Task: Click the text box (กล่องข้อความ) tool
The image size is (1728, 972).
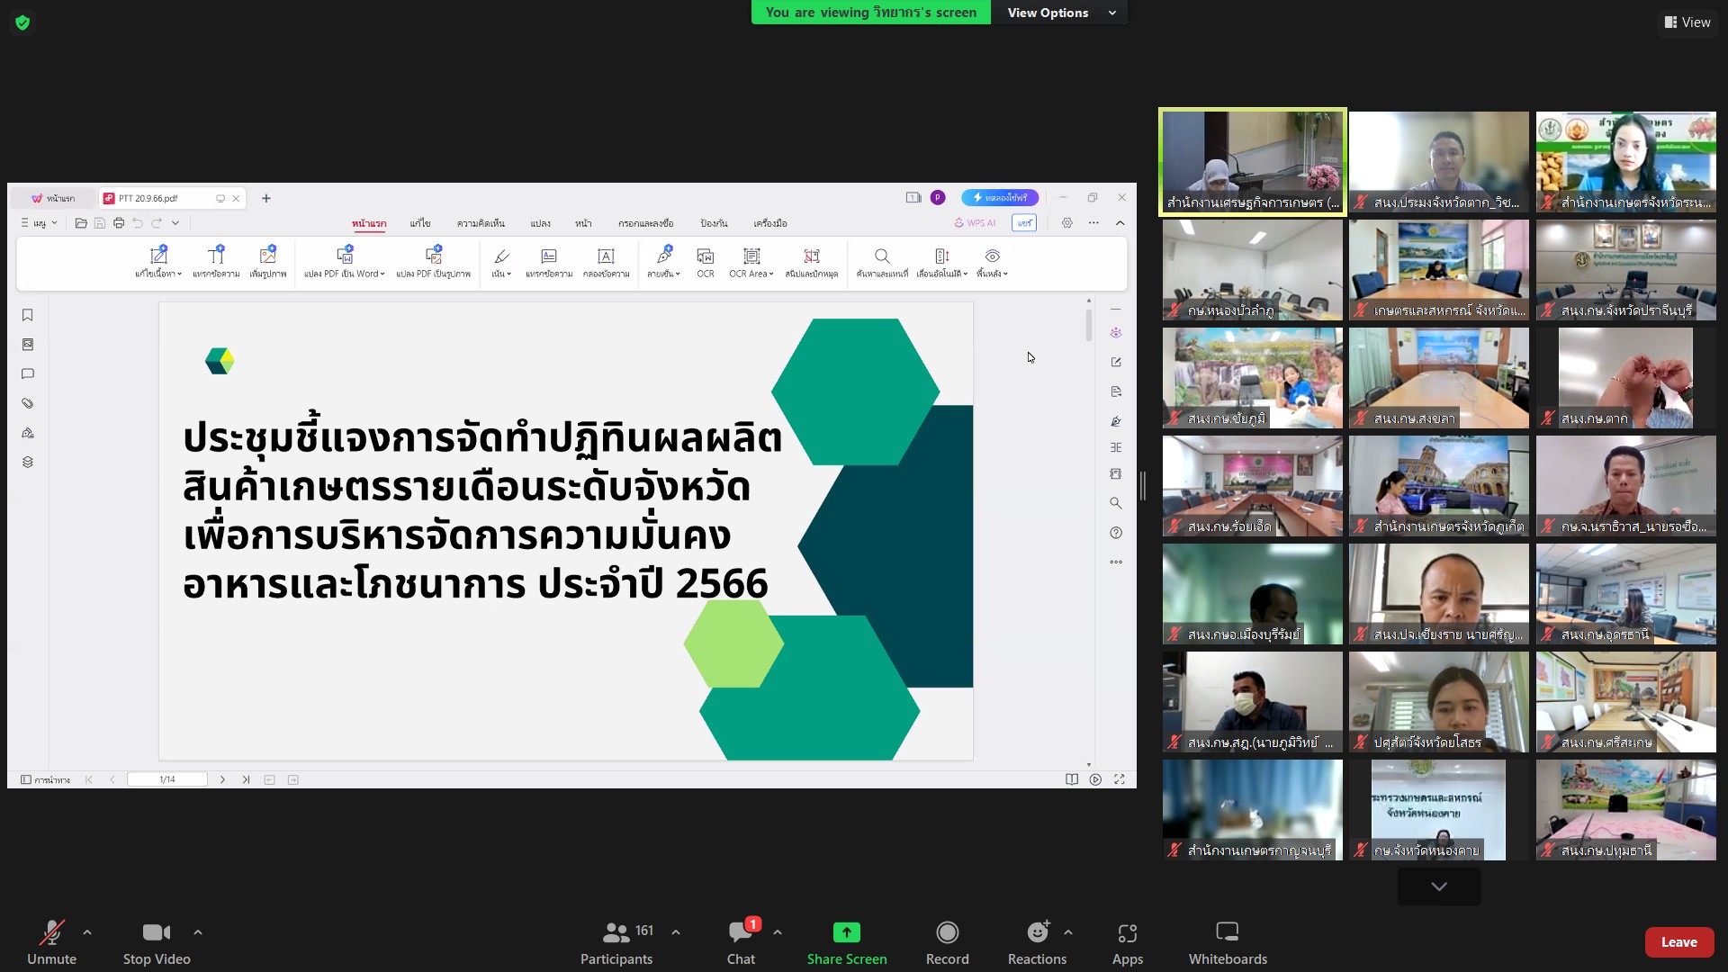Action: (606, 262)
